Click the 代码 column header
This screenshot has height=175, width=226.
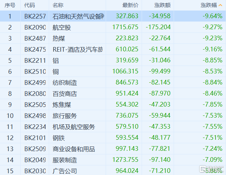pyautogui.click(x=30, y=5)
